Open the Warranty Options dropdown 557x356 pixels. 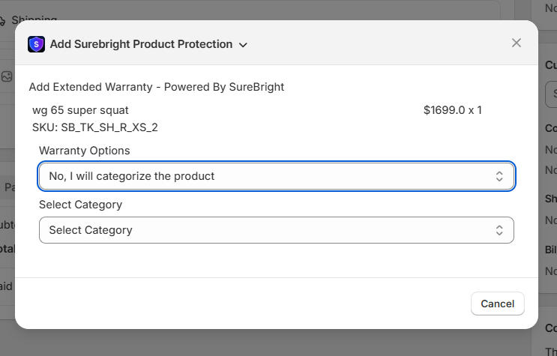tap(277, 176)
